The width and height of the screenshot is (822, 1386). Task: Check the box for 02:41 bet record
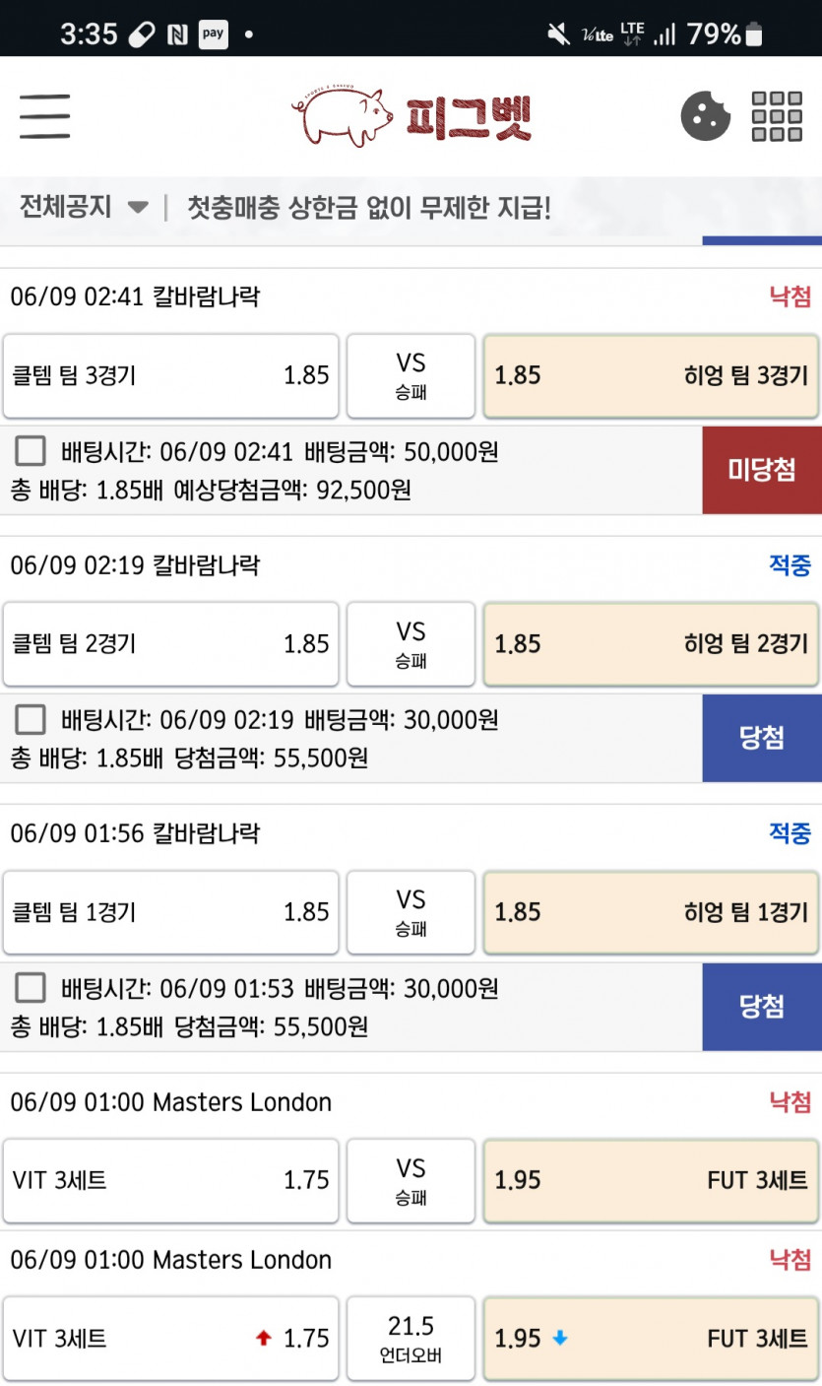click(31, 452)
